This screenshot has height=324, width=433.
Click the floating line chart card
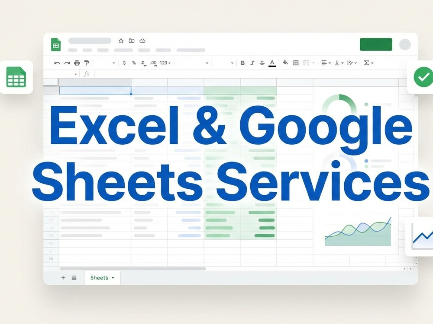419,236
